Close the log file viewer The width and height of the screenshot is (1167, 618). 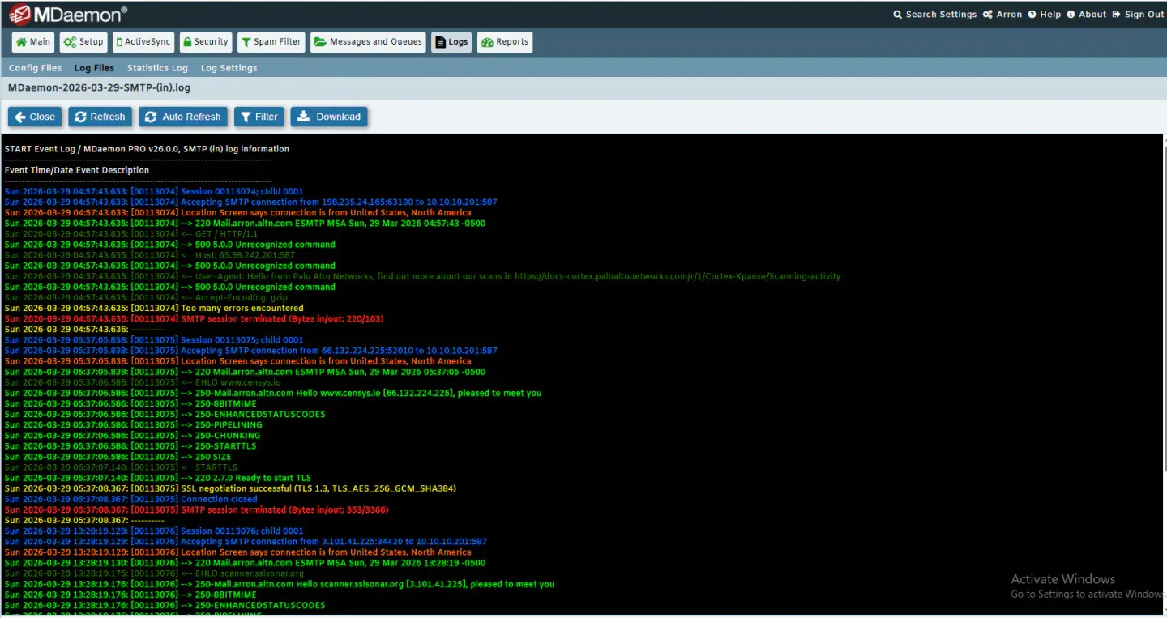click(35, 117)
